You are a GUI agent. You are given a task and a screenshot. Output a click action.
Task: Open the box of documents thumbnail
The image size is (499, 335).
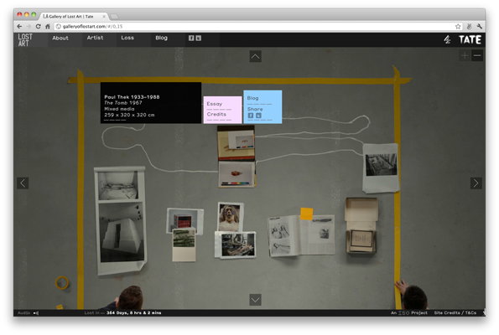[x=361, y=225]
